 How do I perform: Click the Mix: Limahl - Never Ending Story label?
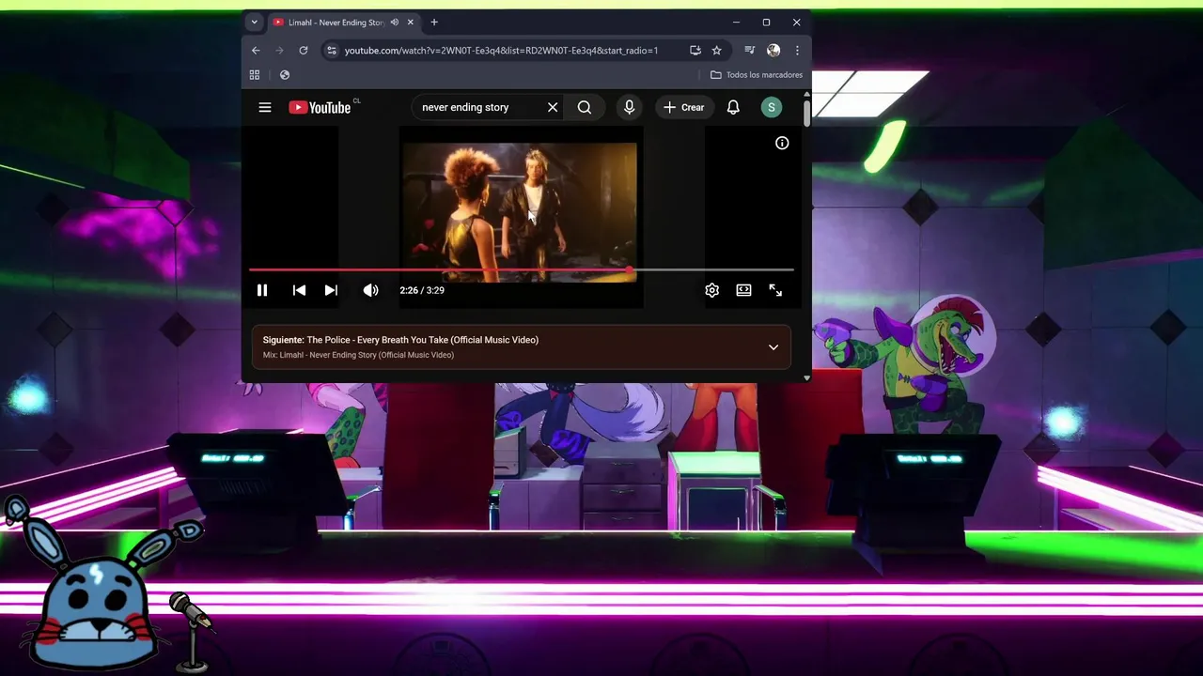tap(358, 355)
